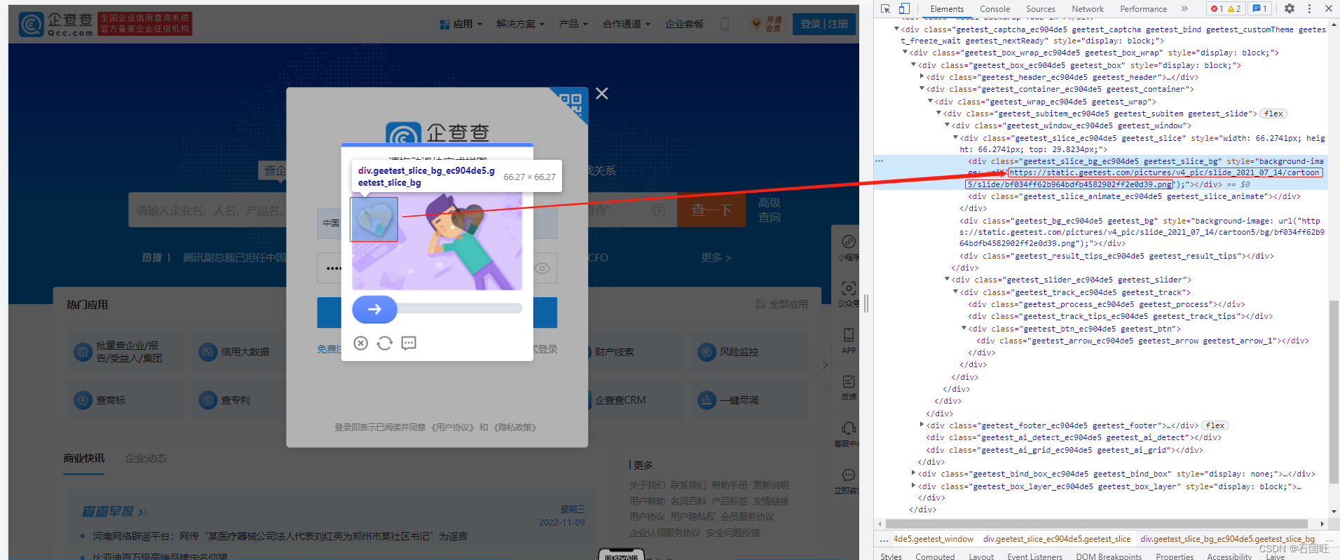Open the 合作通道 dropdown menu
Screen dimensions: 1340x560
(x=627, y=24)
